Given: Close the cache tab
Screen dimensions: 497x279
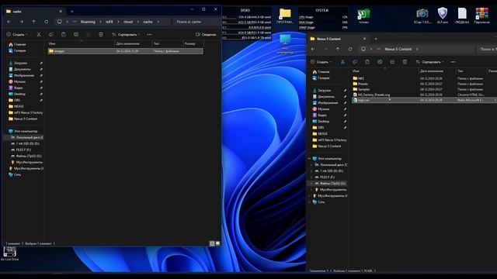Looking at the screenshot, I should (x=61, y=12).
